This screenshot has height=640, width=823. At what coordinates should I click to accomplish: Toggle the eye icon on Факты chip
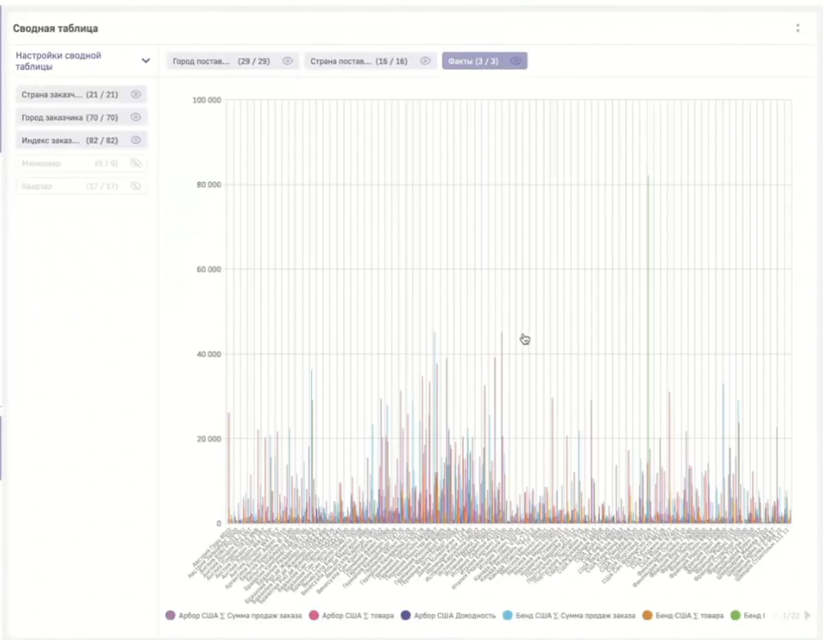pyautogui.click(x=515, y=61)
